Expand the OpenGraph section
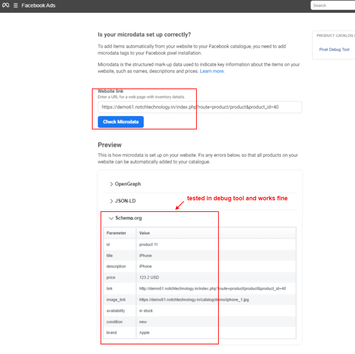This screenshot has width=355, height=354. (125, 184)
